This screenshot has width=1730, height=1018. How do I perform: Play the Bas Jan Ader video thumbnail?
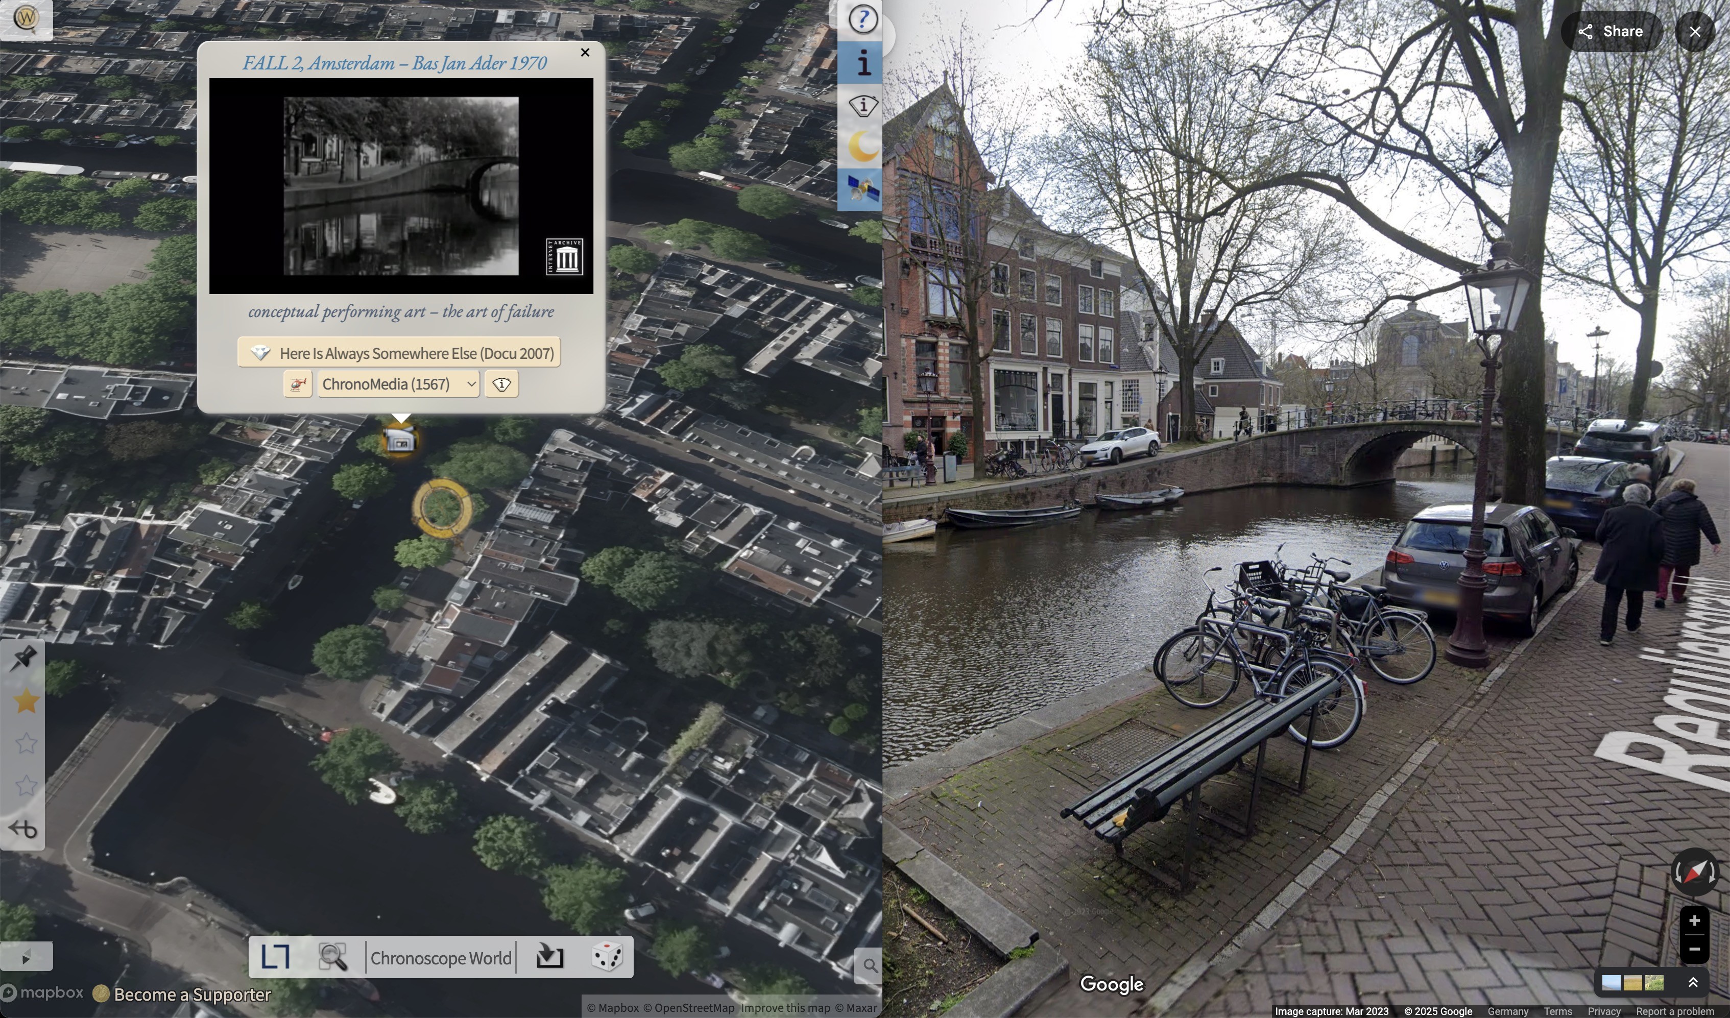click(401, 186)
